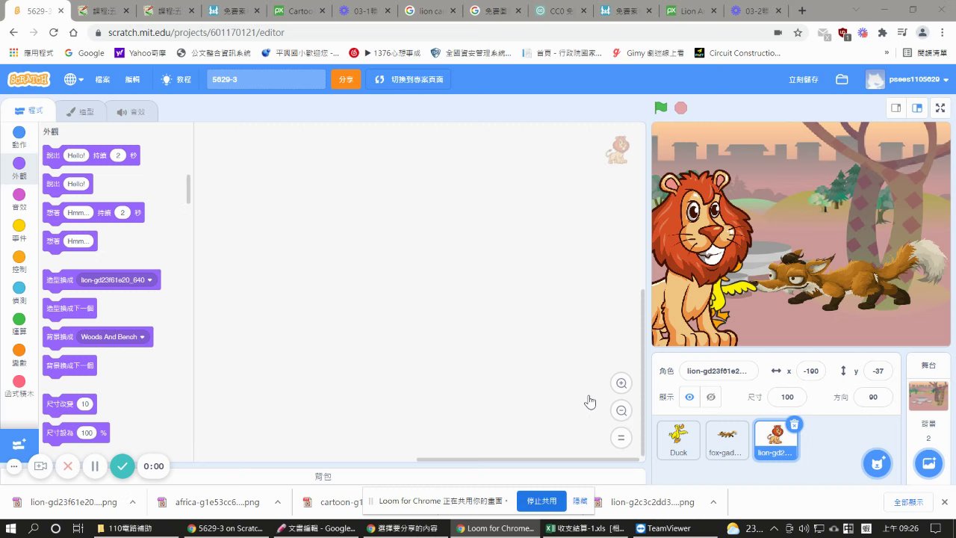Click the Loom cancel recording X button

coord(67,466)
